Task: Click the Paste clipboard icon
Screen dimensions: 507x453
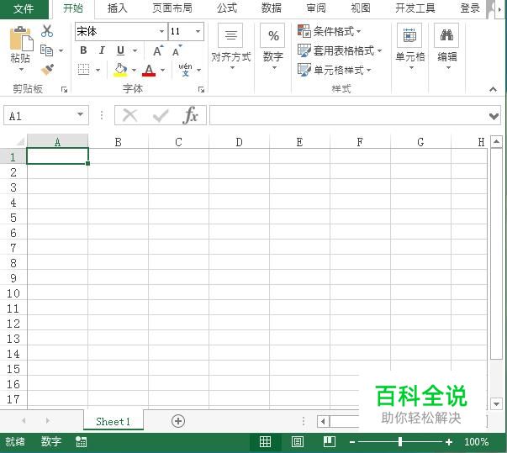Action: pos(21,39)
